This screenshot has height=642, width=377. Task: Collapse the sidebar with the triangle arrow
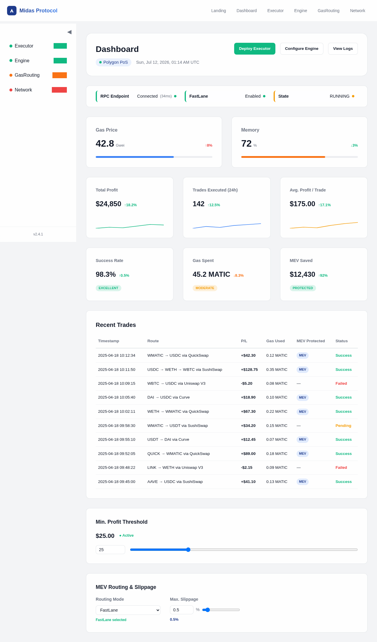click(69, 32)
